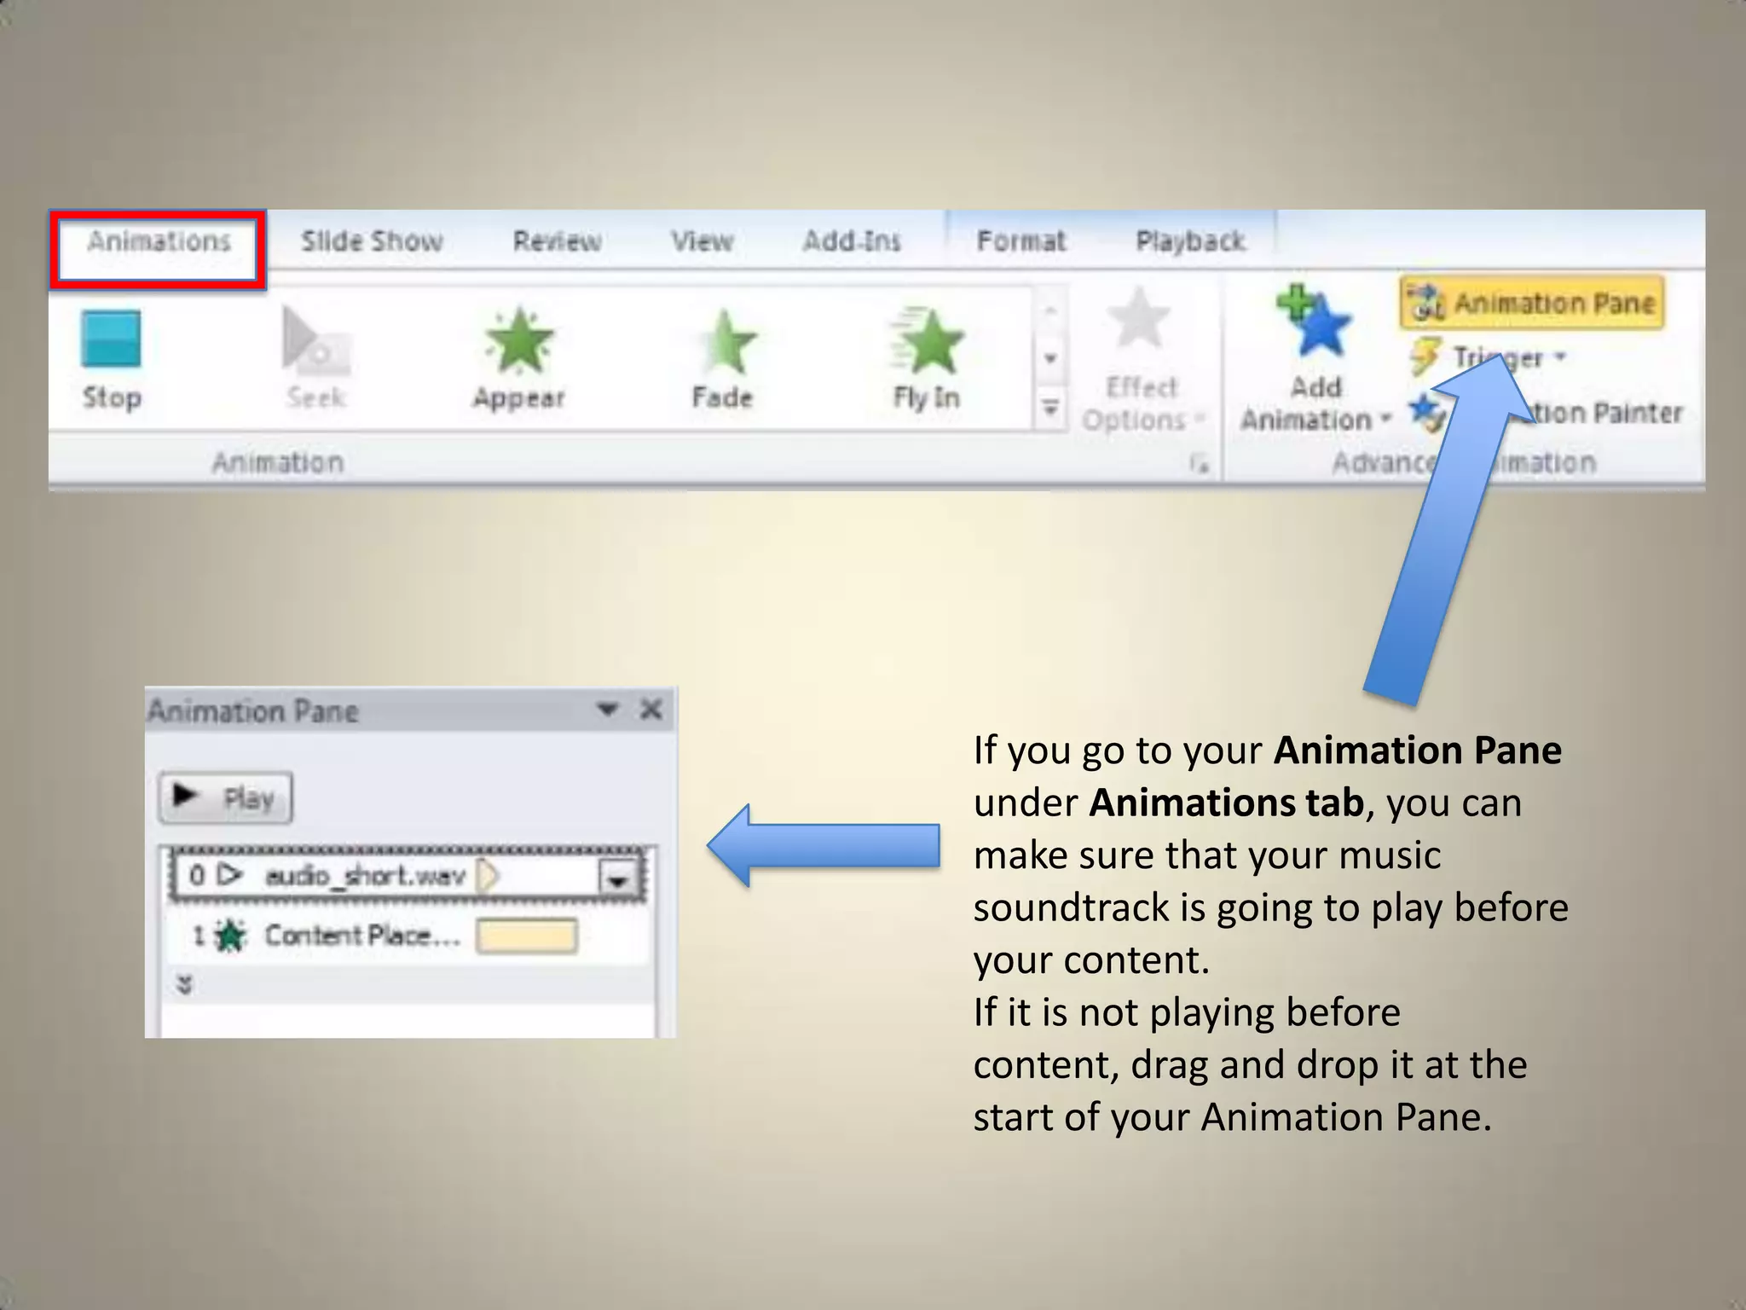Screen dimensions: 1746x1310
Task: Apply the Stop media animation
Action: coord(112,361)
